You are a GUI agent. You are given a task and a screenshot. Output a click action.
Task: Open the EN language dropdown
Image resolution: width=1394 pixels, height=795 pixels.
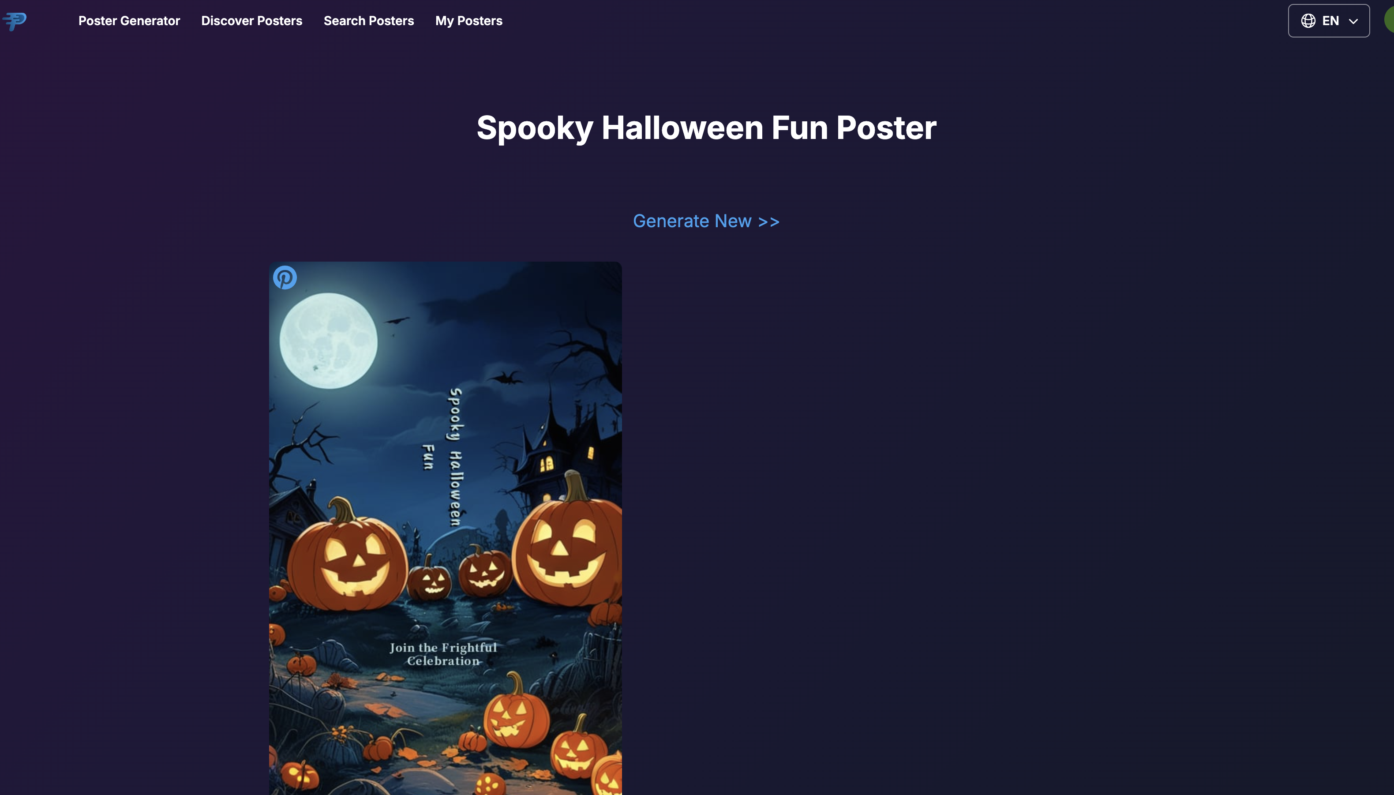(1329, 21)
